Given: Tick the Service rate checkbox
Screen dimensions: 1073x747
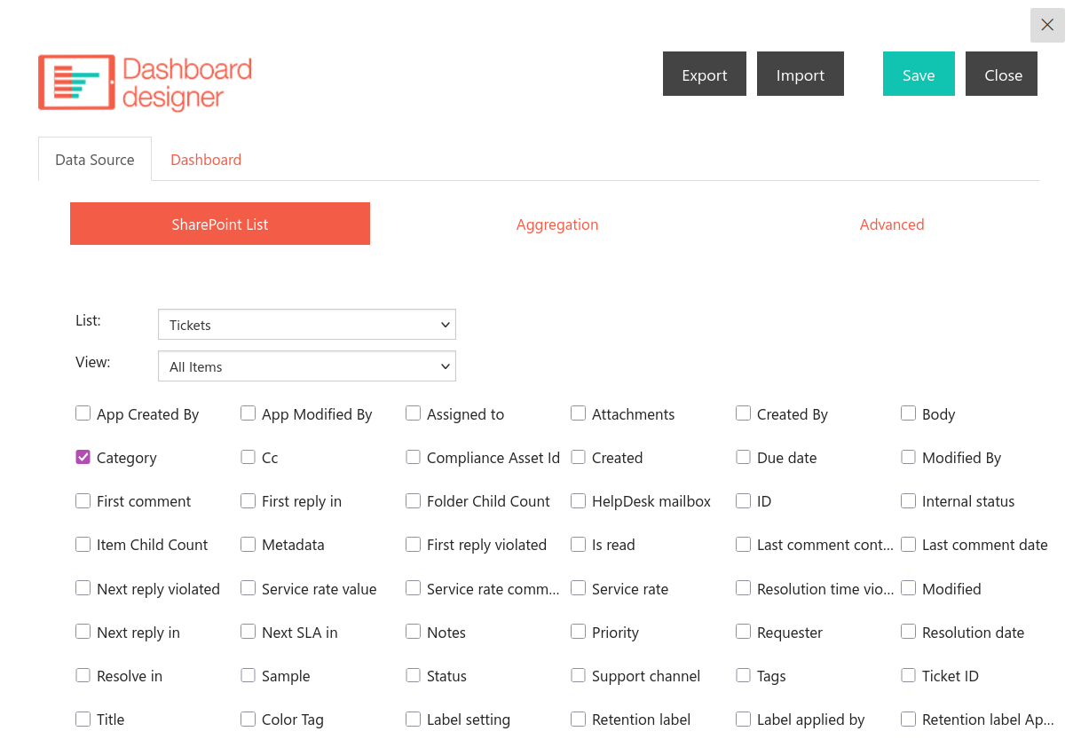Looking at the screenshot, I should [578, 587].
